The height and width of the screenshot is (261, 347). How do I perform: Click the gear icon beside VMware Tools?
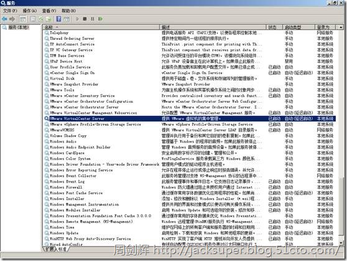(x=47, y=90)
